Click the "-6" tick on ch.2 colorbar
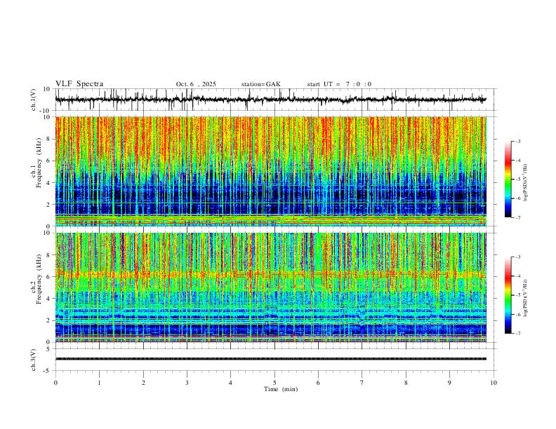The image size is (556, 429). (517, 314)
